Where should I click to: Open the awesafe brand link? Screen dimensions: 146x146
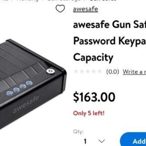(85, 9)
